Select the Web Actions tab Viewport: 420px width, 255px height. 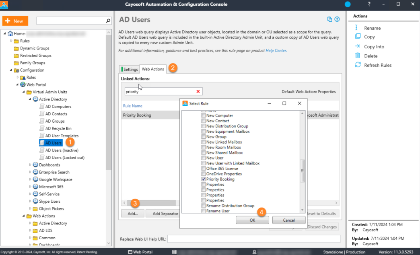coord(153,69)
